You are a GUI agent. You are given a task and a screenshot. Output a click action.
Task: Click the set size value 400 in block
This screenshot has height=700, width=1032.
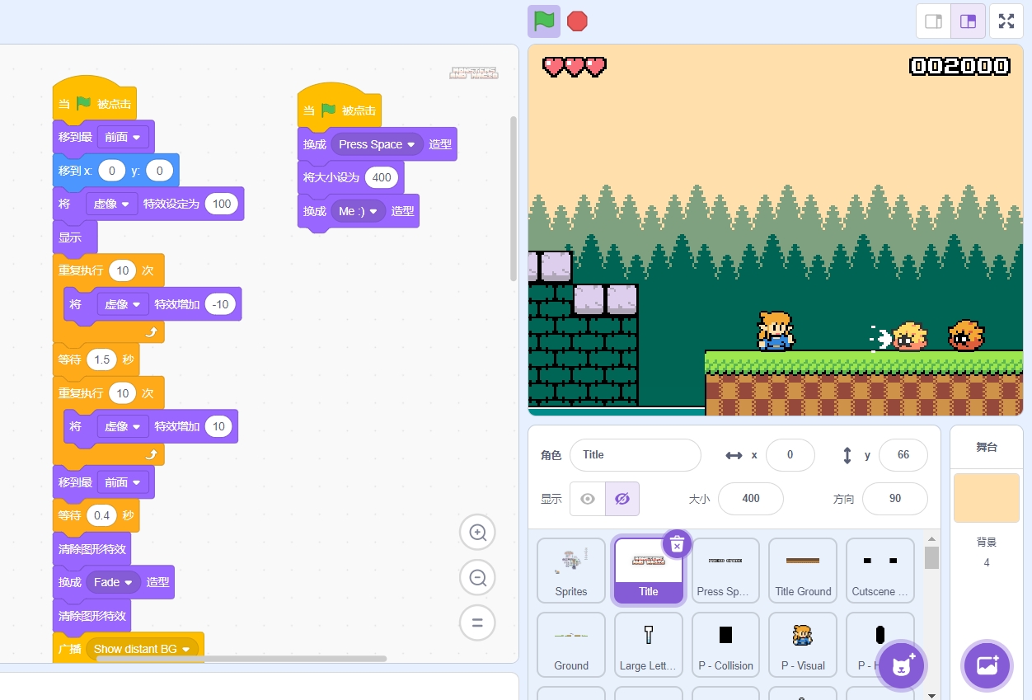click(382, 177)
